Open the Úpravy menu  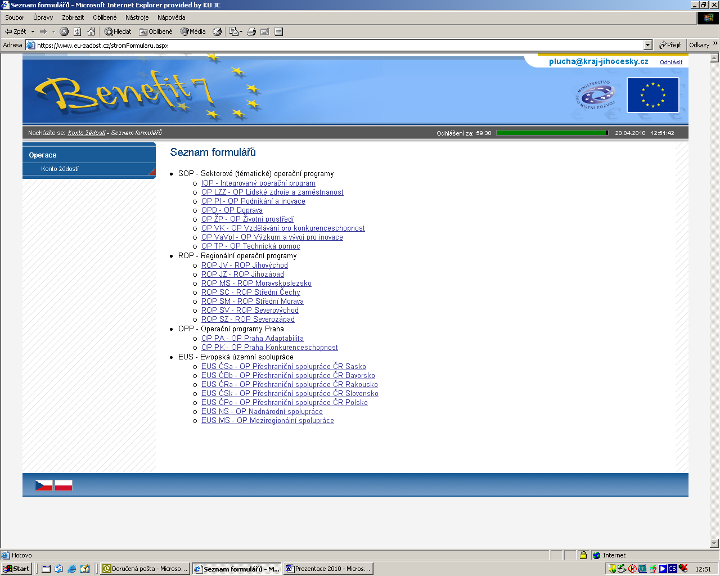[43, 17]
